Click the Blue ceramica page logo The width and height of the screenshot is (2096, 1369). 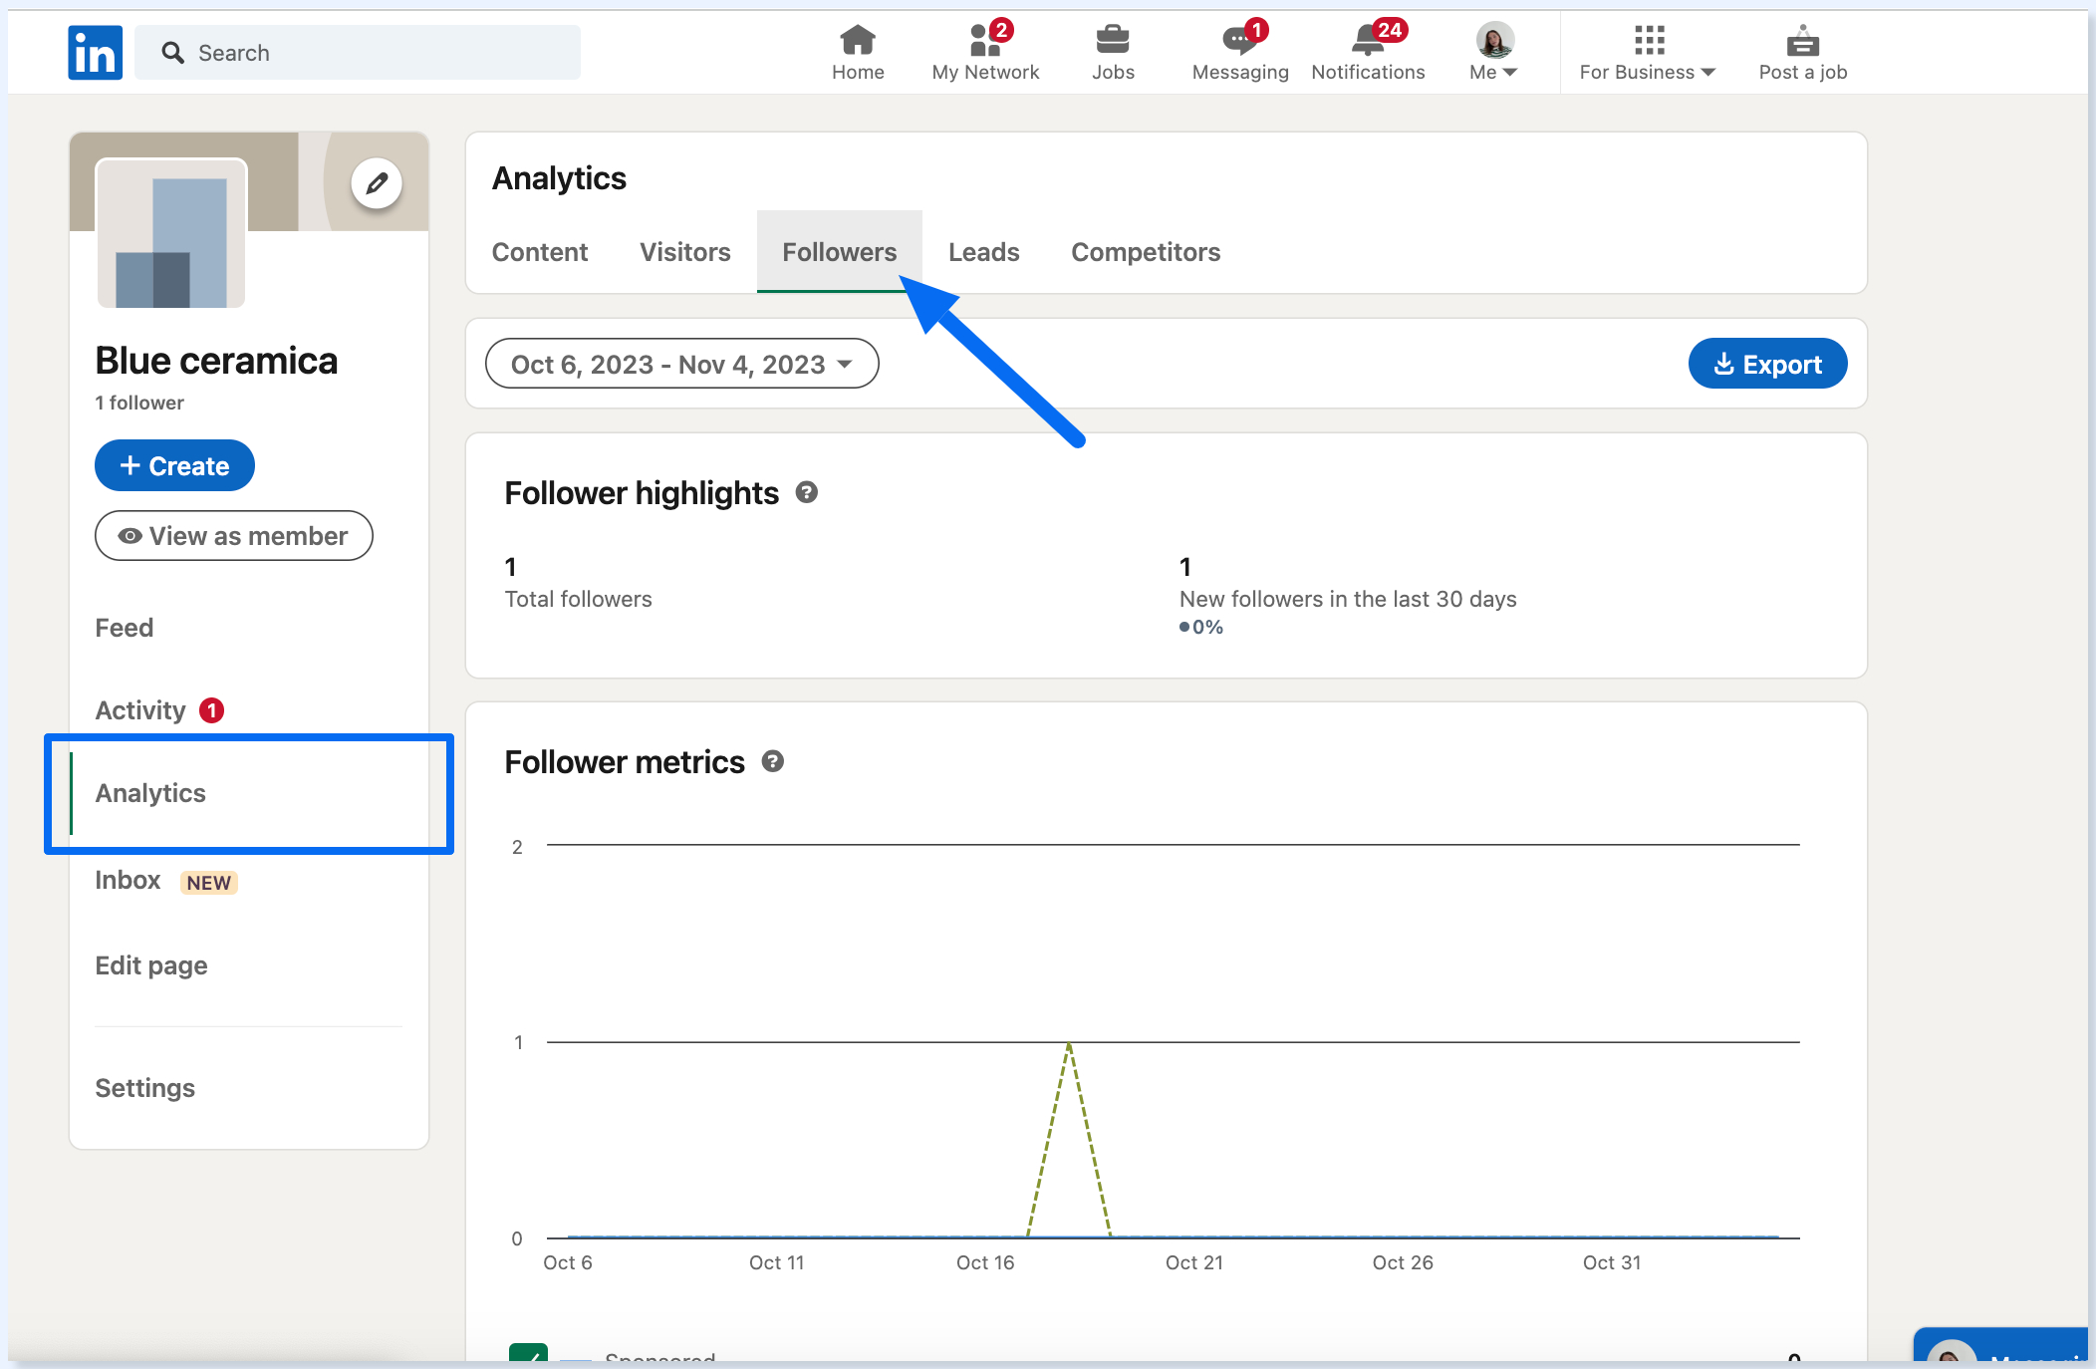(x=171, y=233)
